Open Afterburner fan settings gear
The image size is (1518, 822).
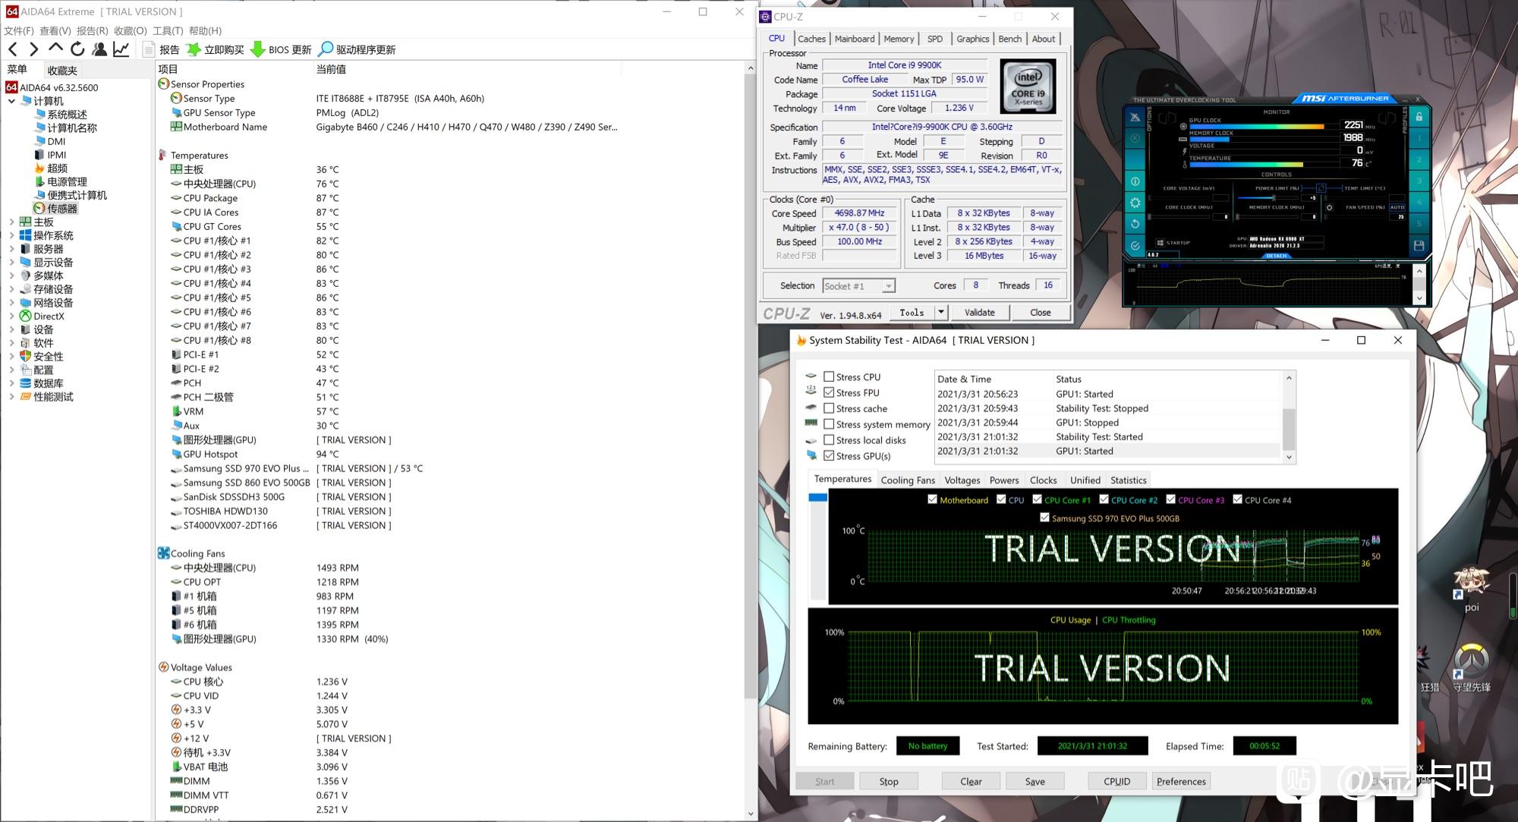[1329, 207]
